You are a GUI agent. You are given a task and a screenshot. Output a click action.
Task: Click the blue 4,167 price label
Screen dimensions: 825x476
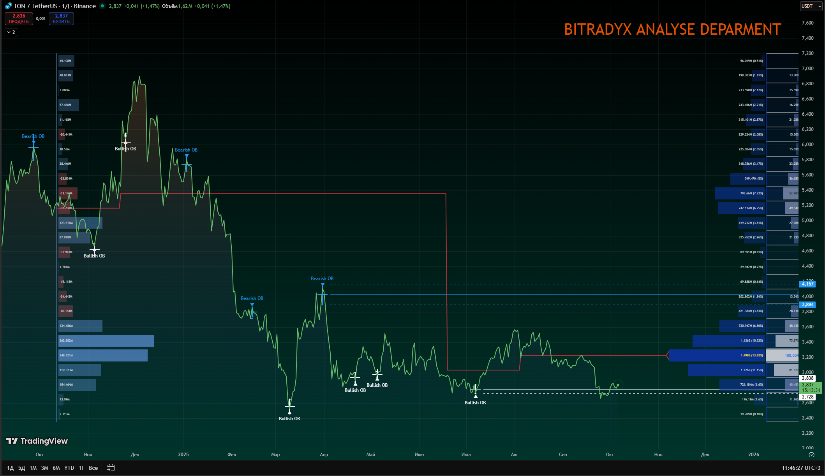click(x=807, y=284)
